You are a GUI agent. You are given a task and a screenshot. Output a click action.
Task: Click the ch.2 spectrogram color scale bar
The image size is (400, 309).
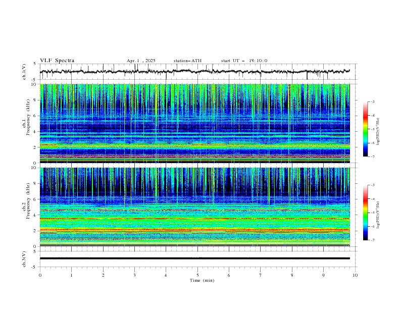coord(365,213)
